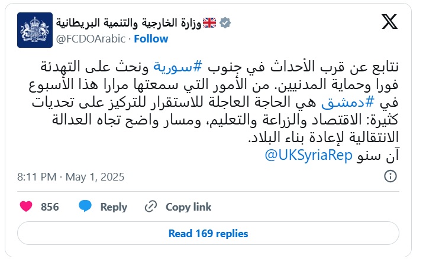This screenshot has height=259, width=426.
Task: Click the UK flag emoji beside the name
Action: coord(209,23)
